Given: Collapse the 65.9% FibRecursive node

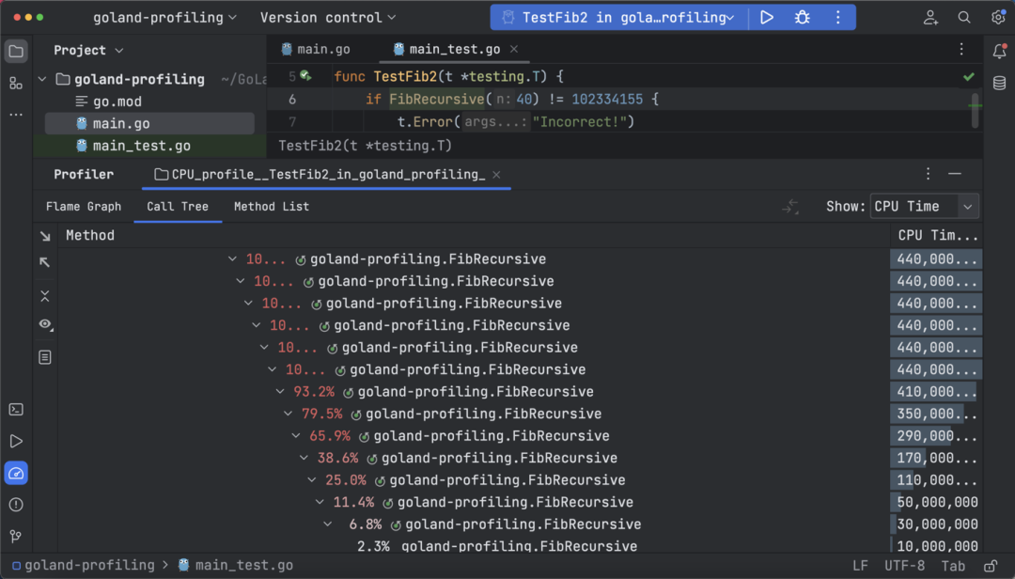Looking at the screenshot, I should coord(296,435).
